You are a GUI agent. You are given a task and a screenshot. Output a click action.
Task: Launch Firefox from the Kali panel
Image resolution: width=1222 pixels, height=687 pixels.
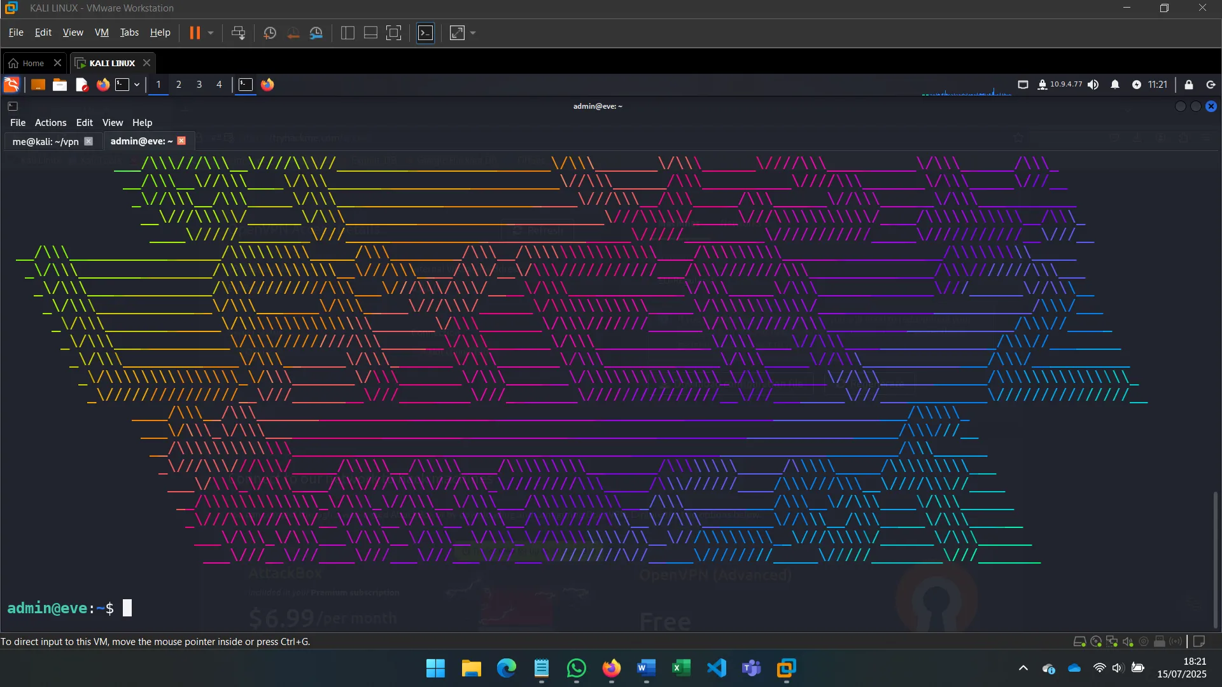(x=103, y=85)
